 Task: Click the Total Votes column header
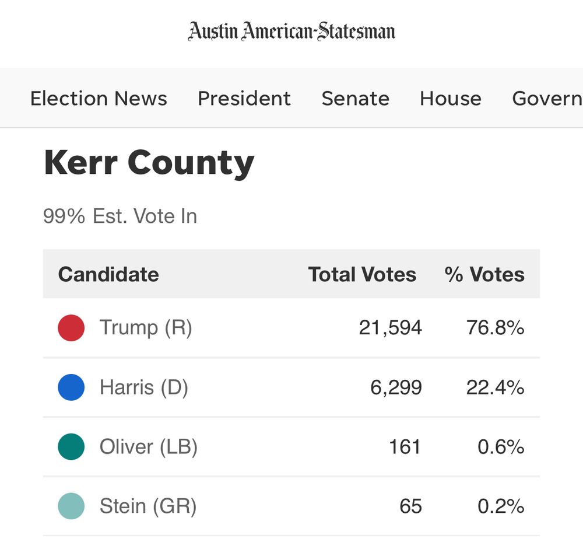(362, 275)
